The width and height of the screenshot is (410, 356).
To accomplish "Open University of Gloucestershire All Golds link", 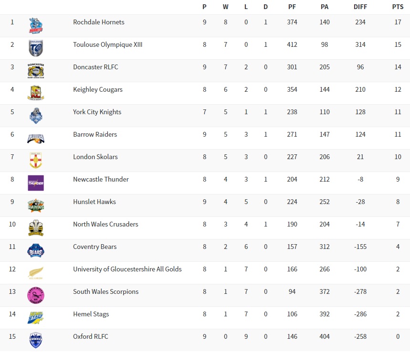I will pos(127,269).
